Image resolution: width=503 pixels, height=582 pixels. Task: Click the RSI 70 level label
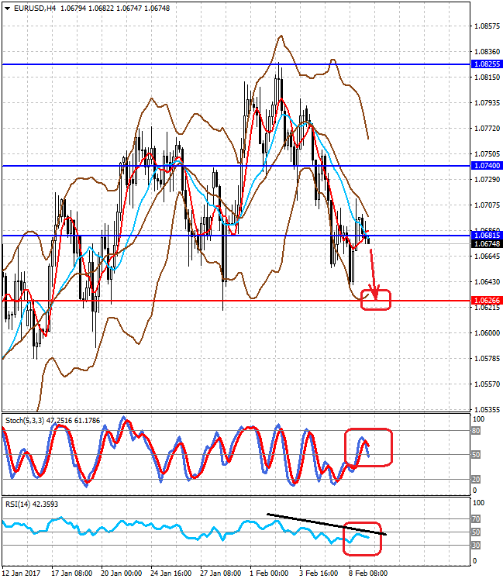476,519
